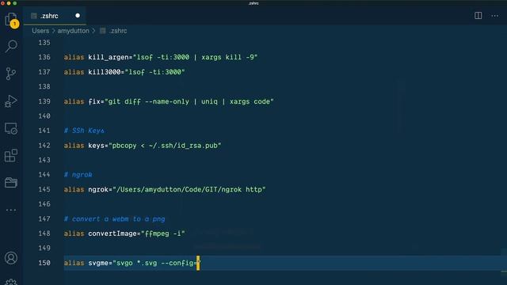Click the Users breadcrumb

pos(40,31)
